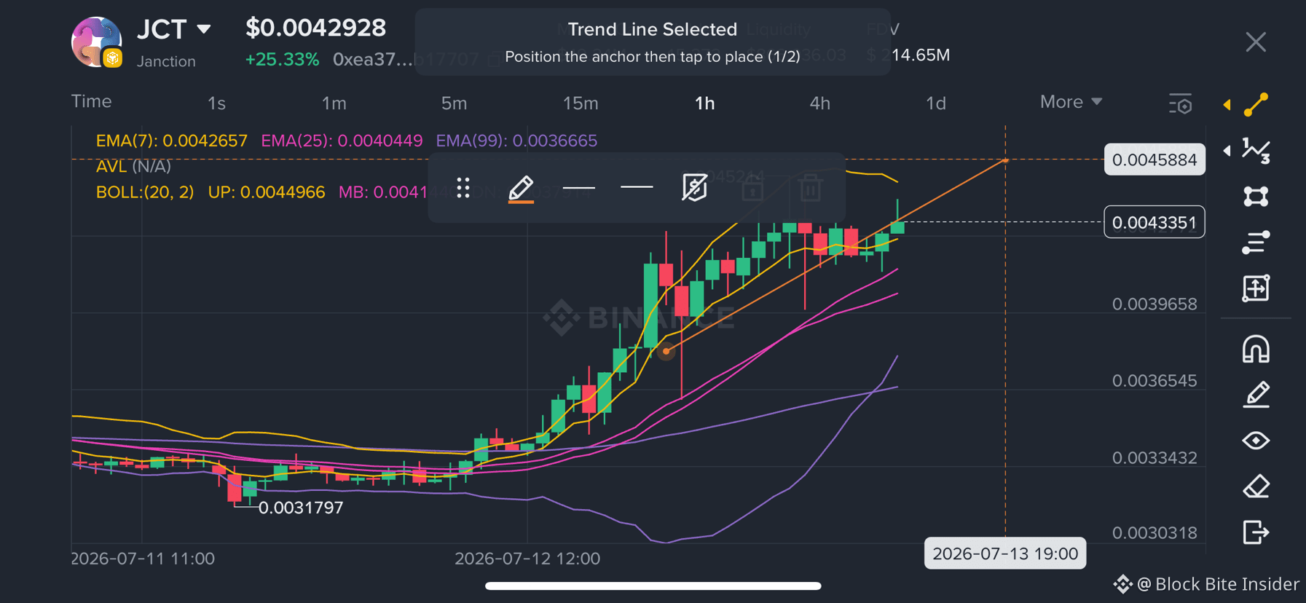Tap the +25.33% change value
The height and width of the screenshot is (603, 1306).
pyautogui.click(x=282, y=60)
